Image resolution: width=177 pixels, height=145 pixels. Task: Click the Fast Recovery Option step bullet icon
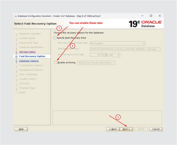(16, 56)
